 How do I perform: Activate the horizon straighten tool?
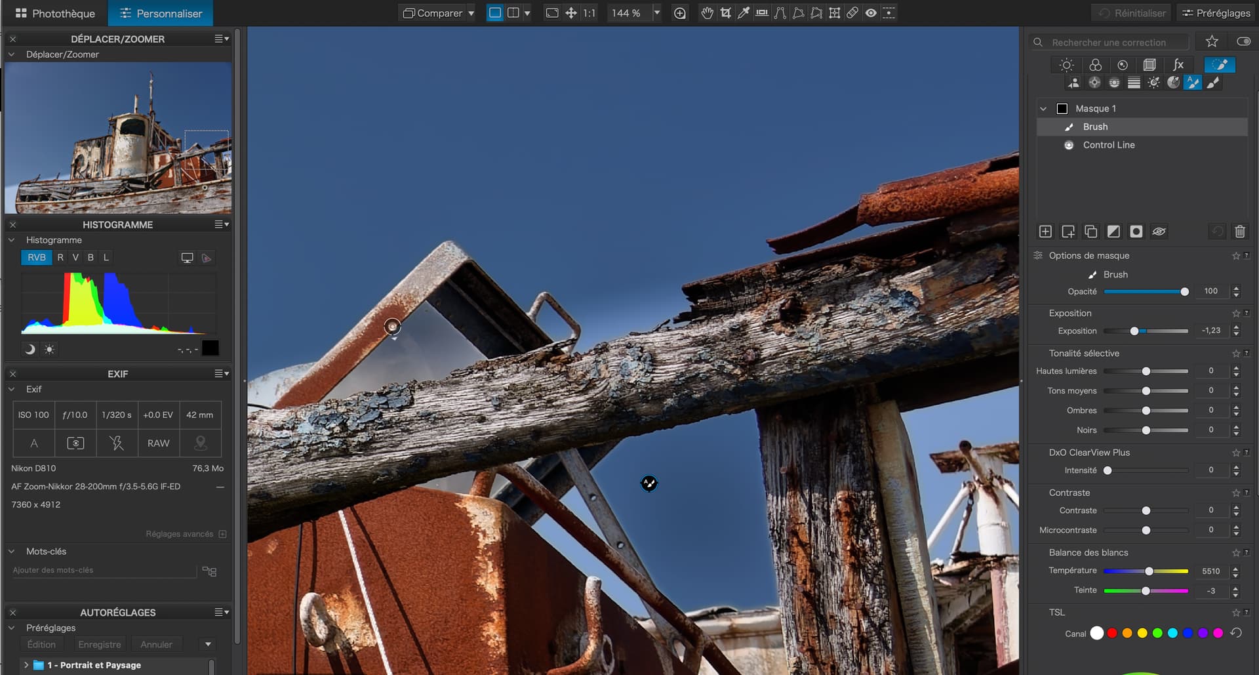[762, 13]
